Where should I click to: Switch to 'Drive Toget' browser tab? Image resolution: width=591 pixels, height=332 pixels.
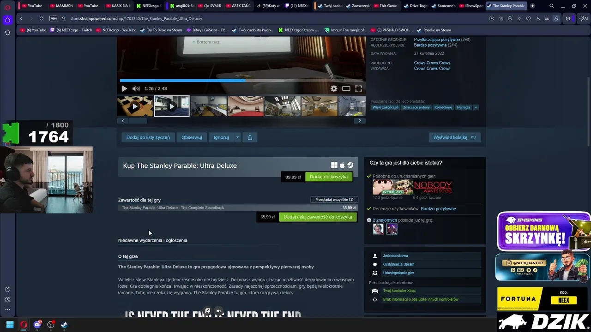(416, 6)
